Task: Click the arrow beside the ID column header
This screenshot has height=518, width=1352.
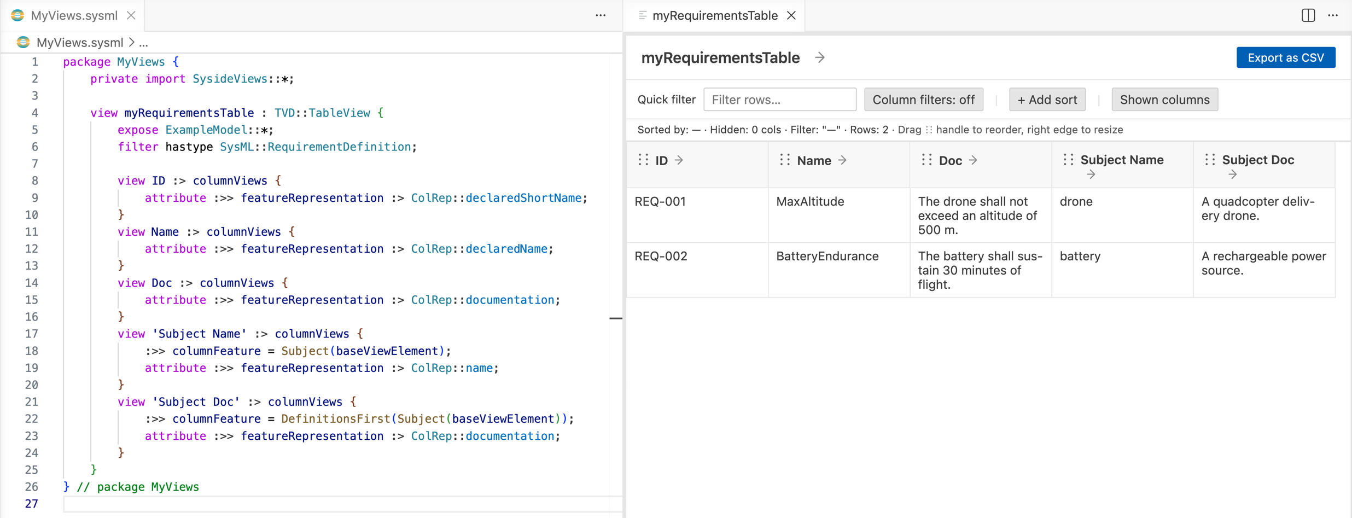Action: coord(679,160)
